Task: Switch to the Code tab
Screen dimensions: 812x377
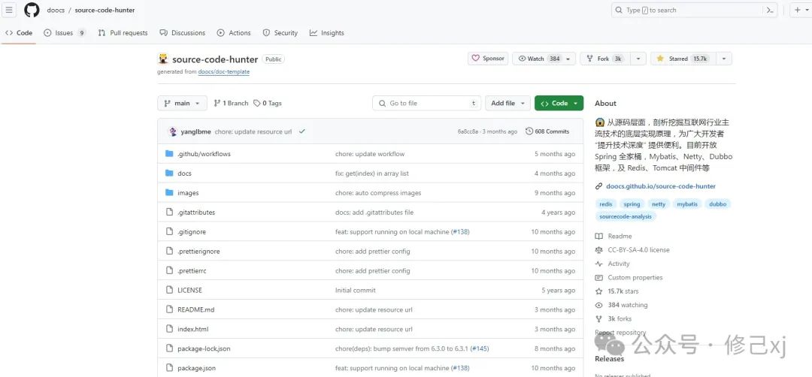Action: coord(19,32)
